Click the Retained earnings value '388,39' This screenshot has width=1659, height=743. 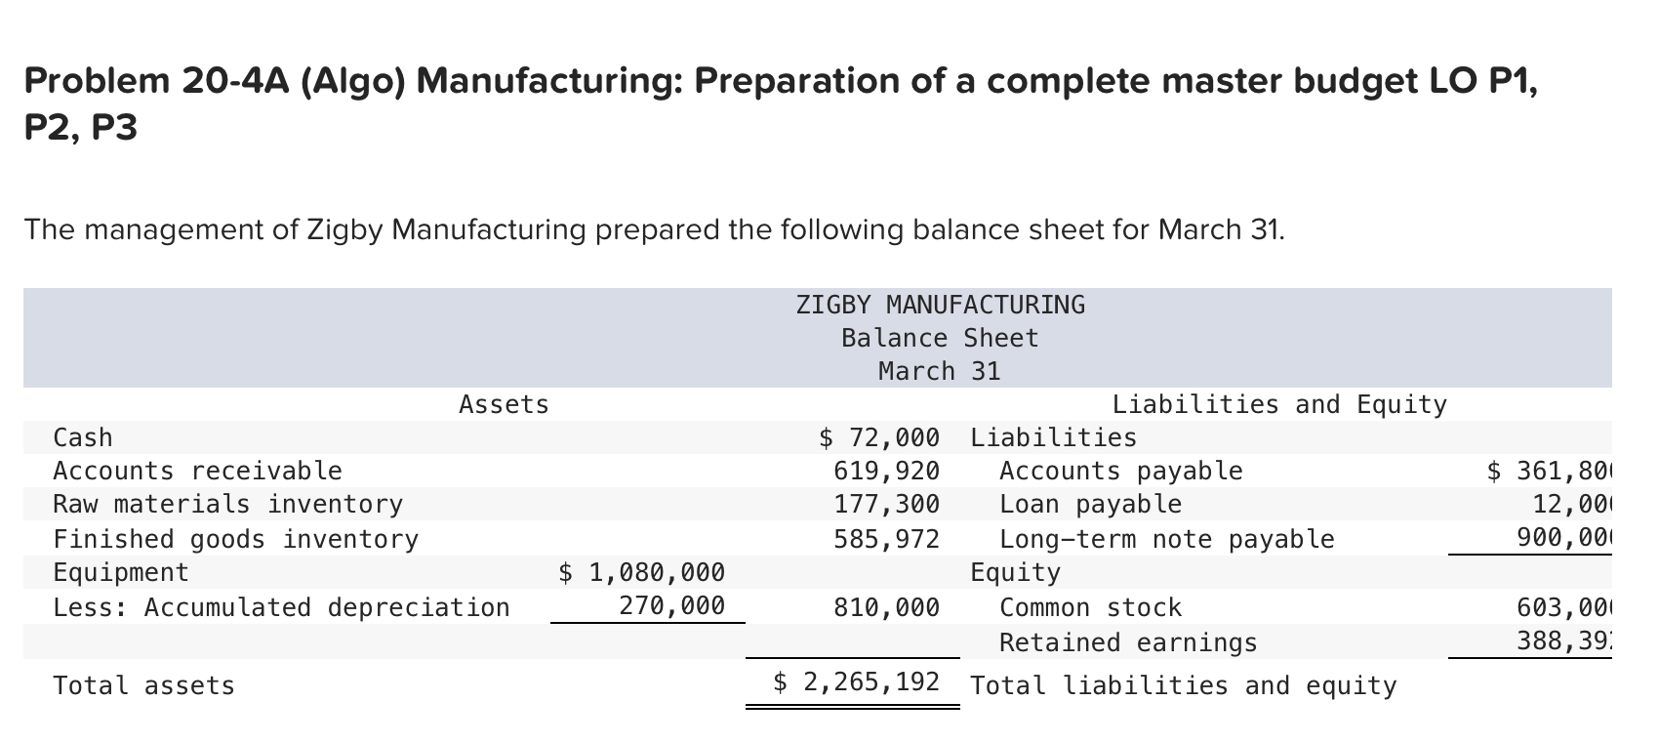pyautogui.click(x=1563, y=642)
